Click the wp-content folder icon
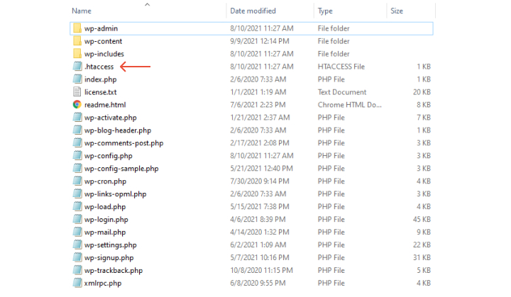This screenshot has height=297, width=511. [77, 41]
